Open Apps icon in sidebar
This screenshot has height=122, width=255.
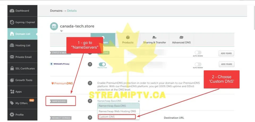tap(12, 92)
